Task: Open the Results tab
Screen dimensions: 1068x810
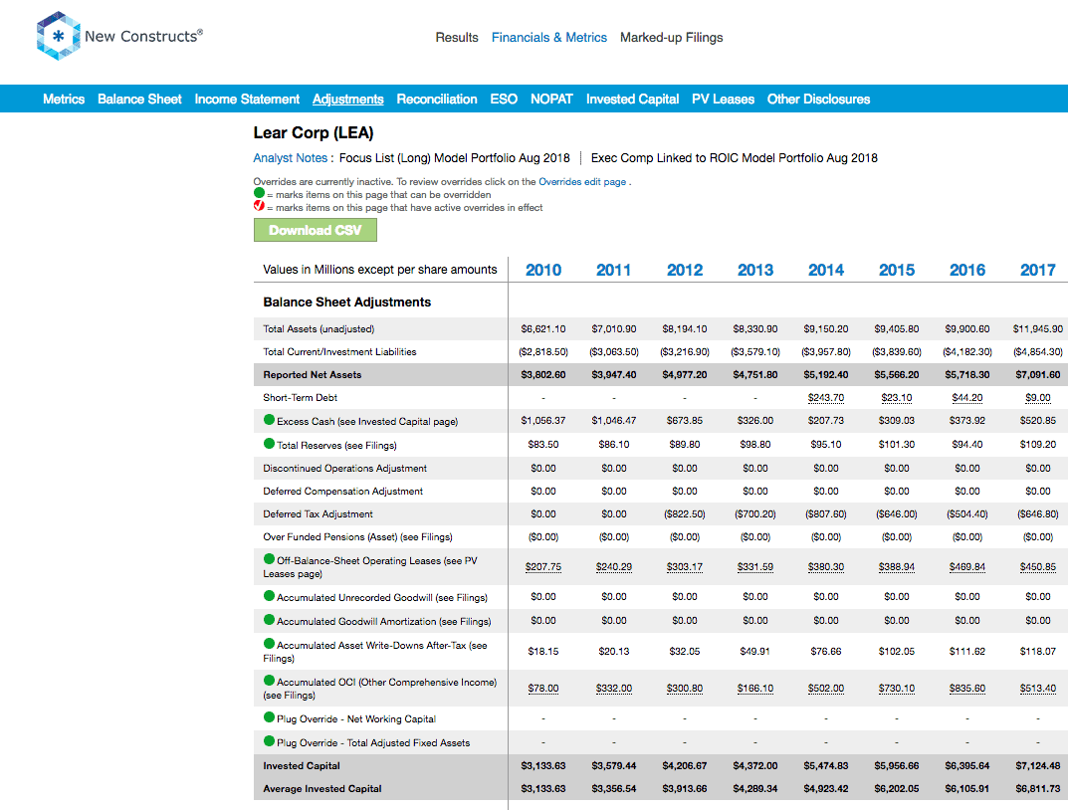Action: point(457,38)
